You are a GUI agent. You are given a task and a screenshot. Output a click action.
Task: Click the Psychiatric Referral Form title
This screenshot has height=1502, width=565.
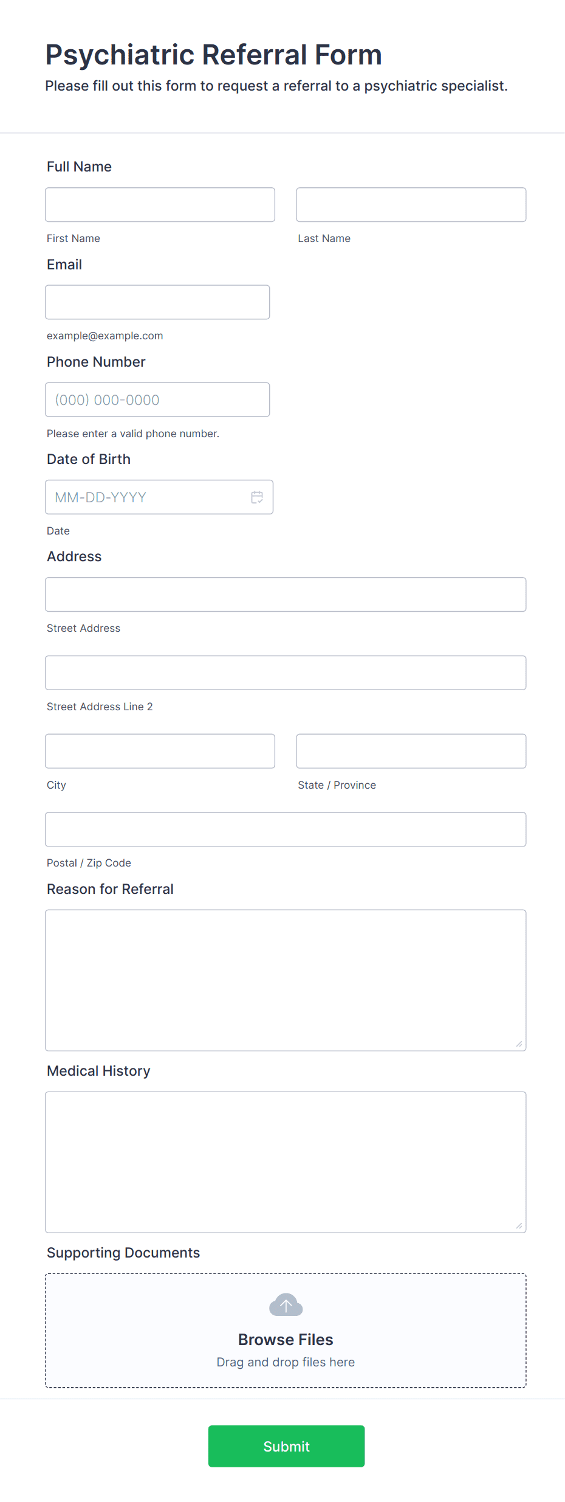213,55
